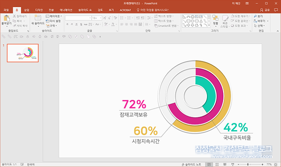281x167 pixels.
Task: Open the Layout (레이아웃) dropdown
Action: [x=54, y=16]
